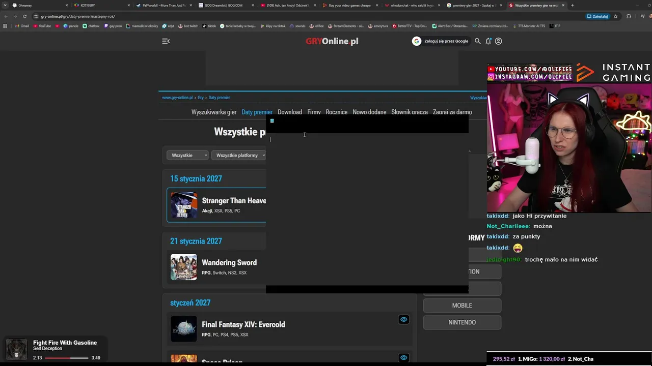
Task: Open the Nowo dodane menu item
Action: [x=369, y=112]
